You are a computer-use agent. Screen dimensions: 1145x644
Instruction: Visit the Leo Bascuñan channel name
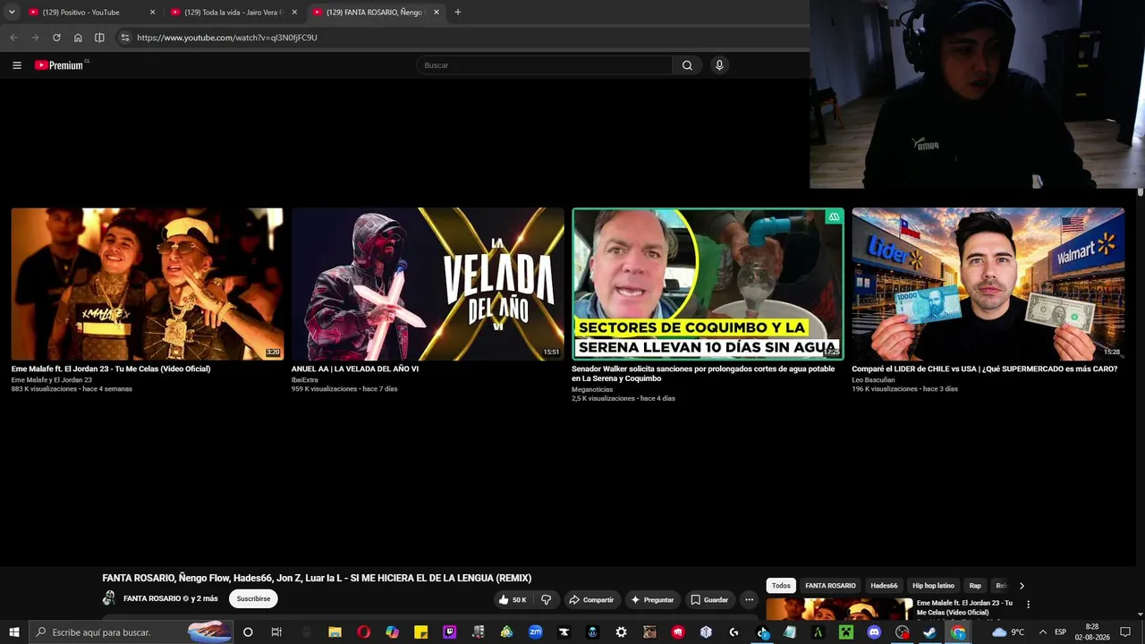(873, 380)
